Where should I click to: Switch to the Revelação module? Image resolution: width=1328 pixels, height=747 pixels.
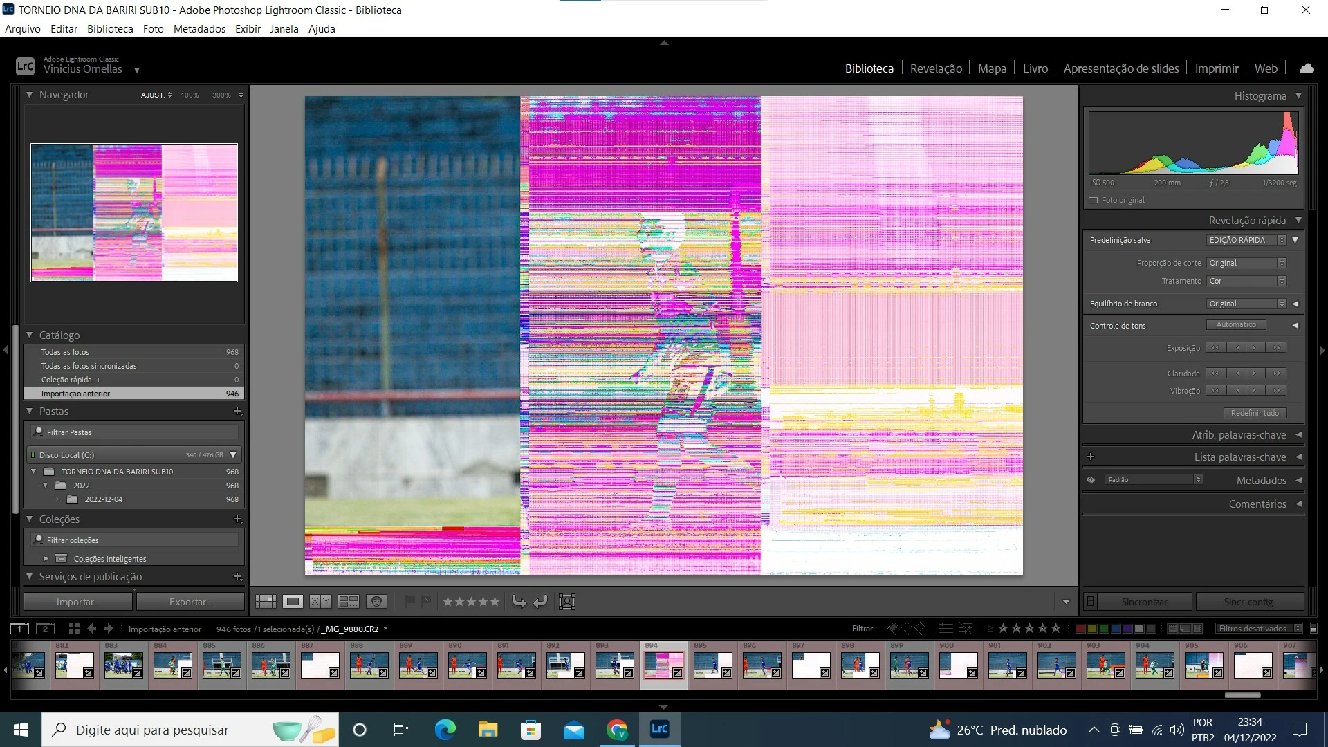pyautogui.click(x=936, y=68)
